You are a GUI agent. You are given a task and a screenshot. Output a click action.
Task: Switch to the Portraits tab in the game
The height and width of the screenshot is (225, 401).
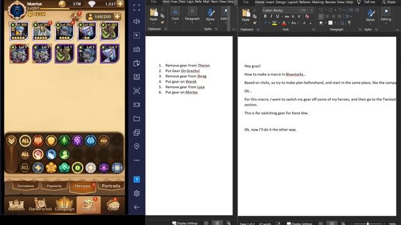(x=111, y=186)
